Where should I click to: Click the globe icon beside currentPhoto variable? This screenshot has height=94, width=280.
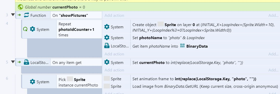click(20, 7)
